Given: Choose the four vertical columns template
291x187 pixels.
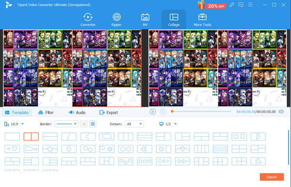Looking at the screenshot, I should 201,149.
